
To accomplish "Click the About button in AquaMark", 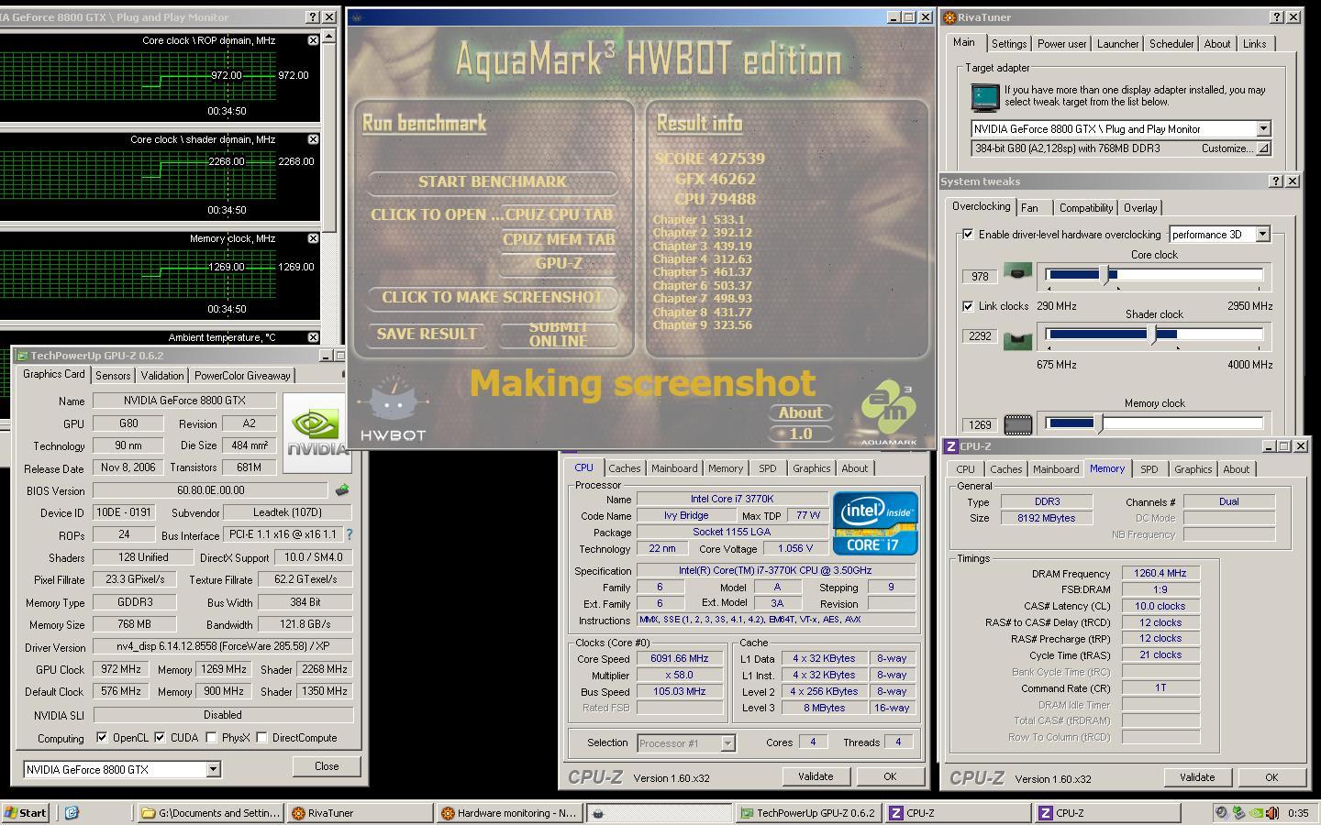I will click(x=800, y=412).
